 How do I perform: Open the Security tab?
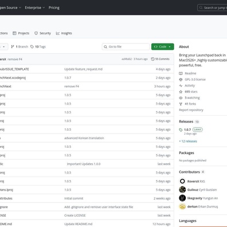(x=42, y=33)
